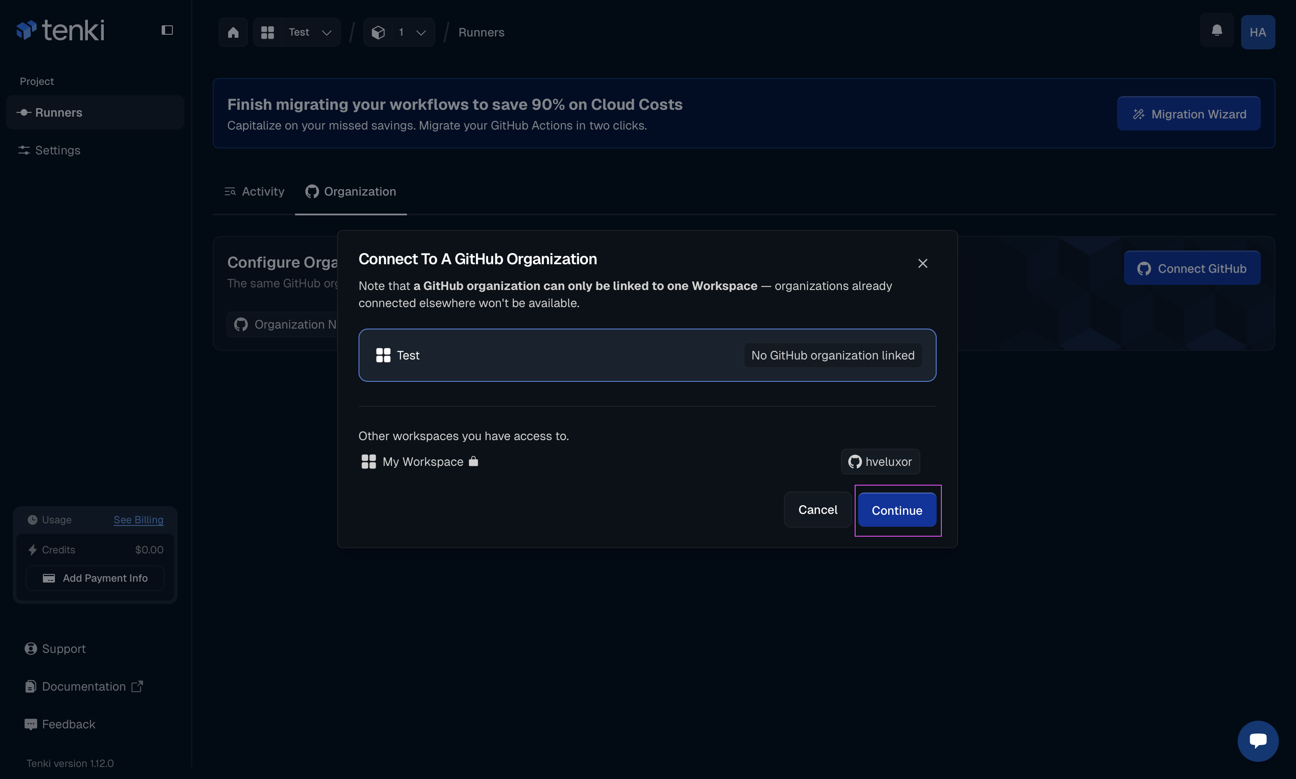Click the hveluxor GitHub badge

pos(880,462)
